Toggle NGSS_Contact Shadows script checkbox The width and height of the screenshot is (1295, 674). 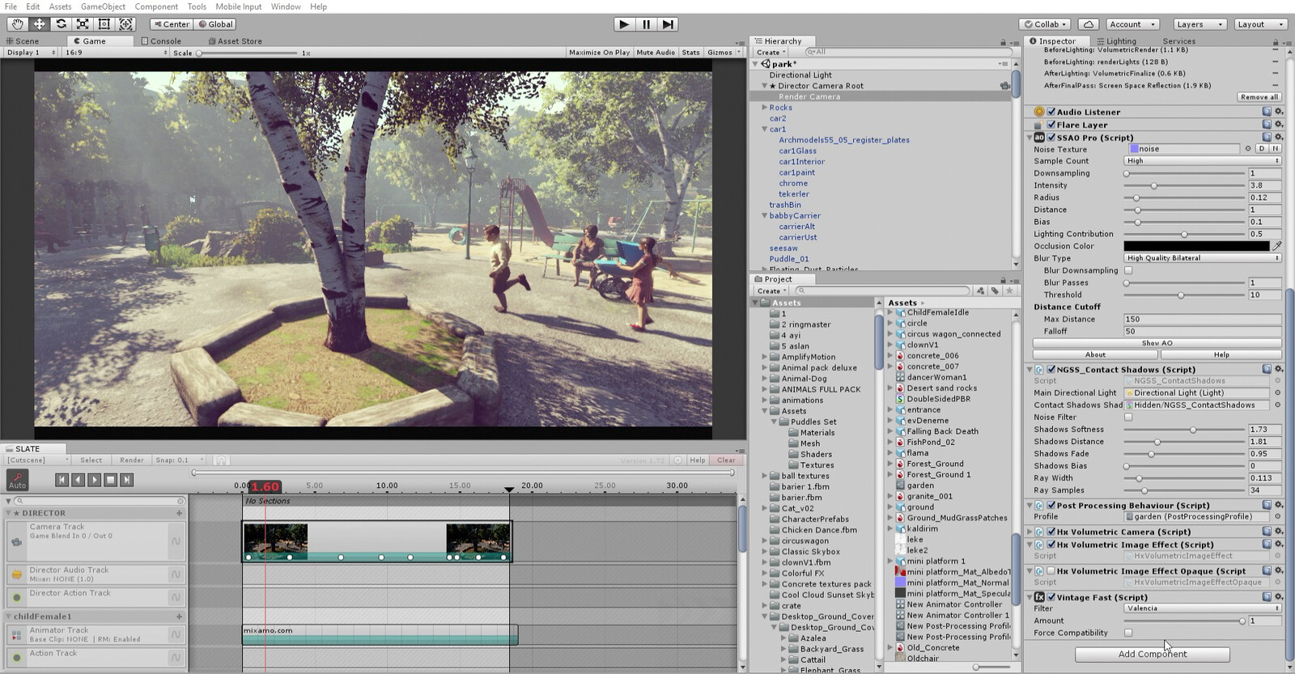pyautogui.click(x=1051, y=369)
